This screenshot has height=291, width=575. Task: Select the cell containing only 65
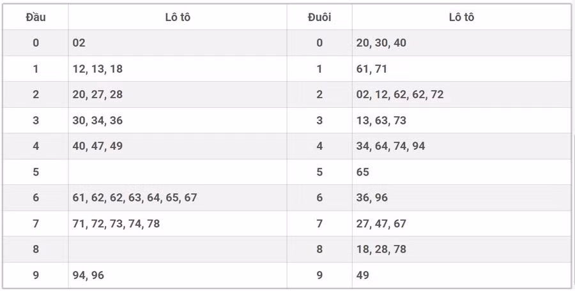363,172
